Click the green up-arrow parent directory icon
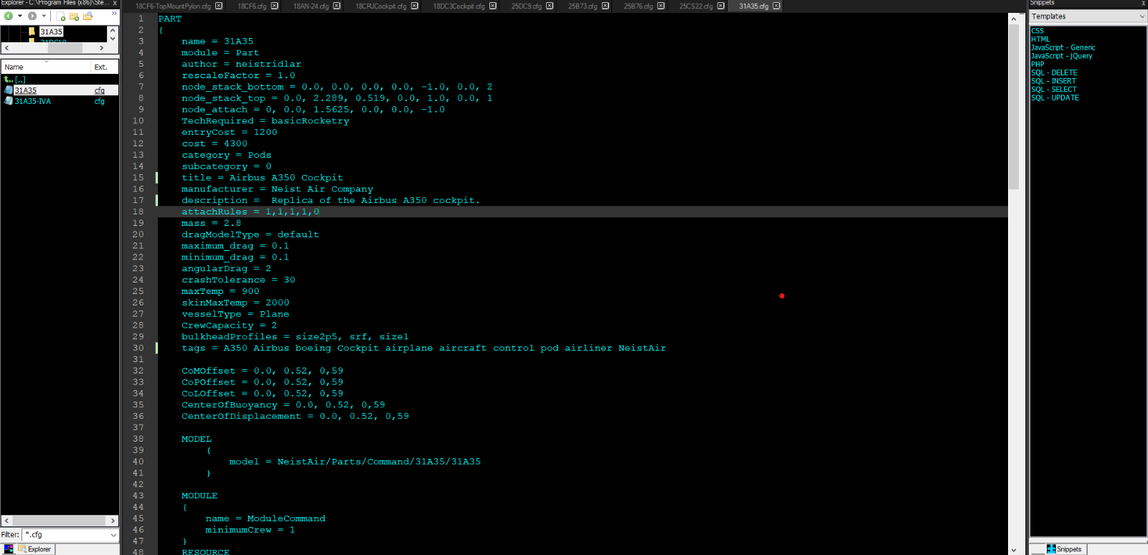Image resolution: width=1148 pixels, height=555 pixels. [8, 80]
